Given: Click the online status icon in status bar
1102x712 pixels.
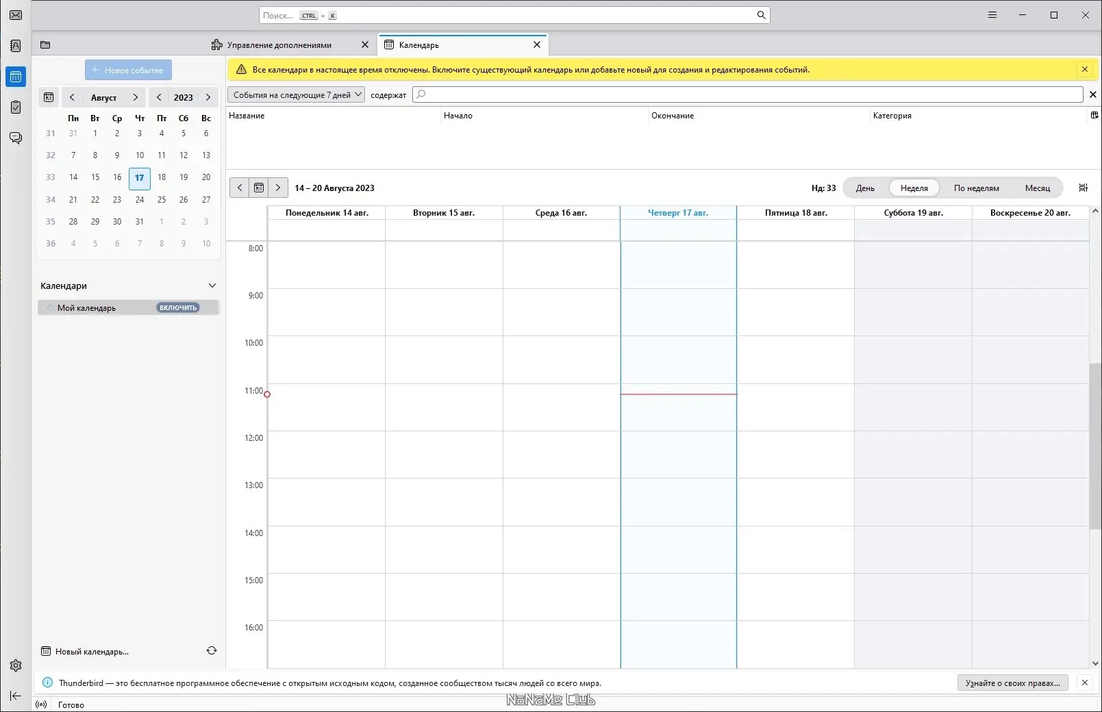Looking at the screenshot, I should (41, 704).
